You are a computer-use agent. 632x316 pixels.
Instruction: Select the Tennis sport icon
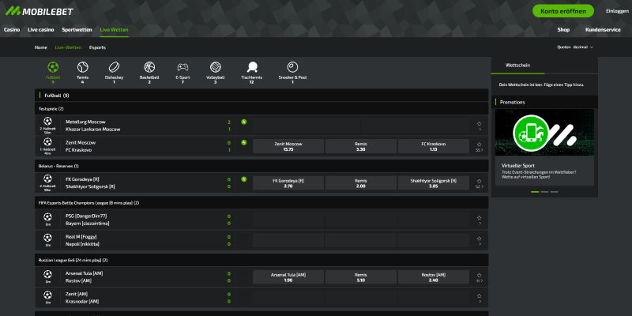(x=83, y=67)
